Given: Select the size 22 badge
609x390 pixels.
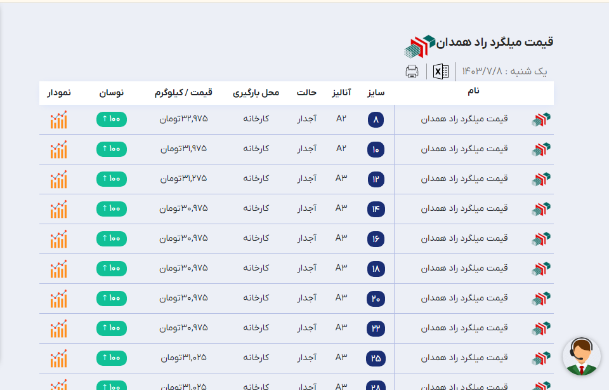Looking at the screenshot, I should point(376,328).
